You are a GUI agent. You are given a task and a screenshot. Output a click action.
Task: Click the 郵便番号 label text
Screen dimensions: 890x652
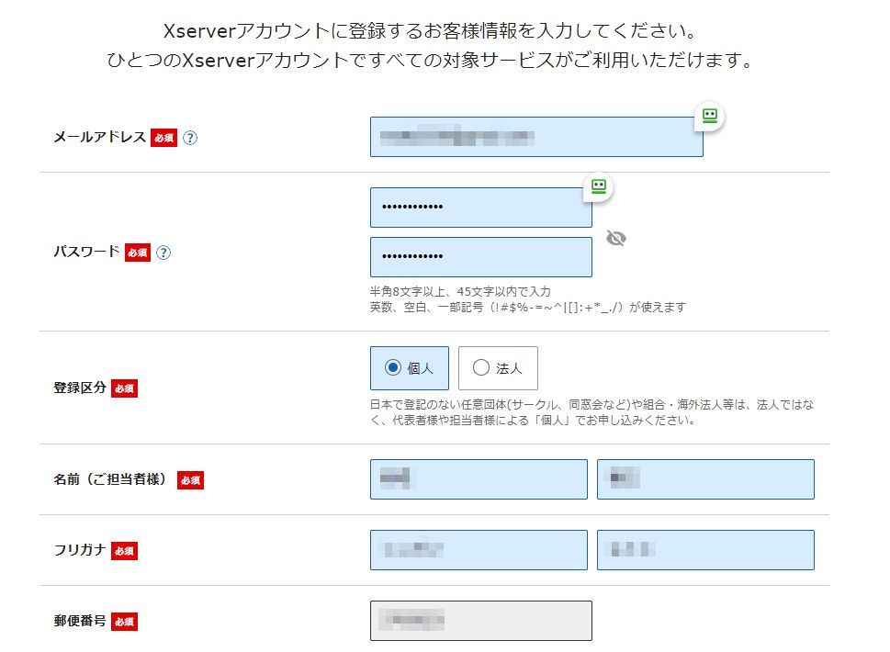click(80, 621)
